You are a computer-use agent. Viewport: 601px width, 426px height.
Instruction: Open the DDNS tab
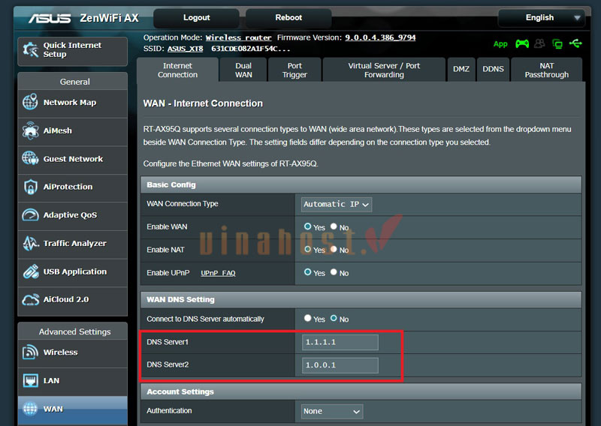(493, 69)
